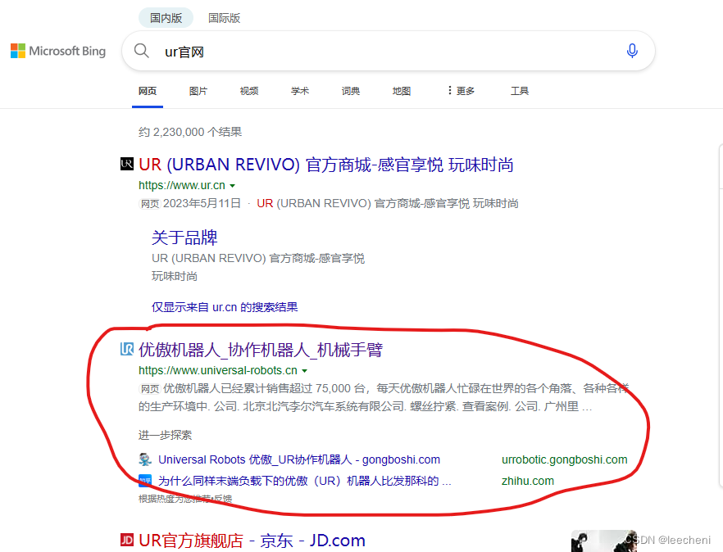The image size is (723, 552).
Task: Click the zhihu.com domain text
Action: tap(528, 481)
